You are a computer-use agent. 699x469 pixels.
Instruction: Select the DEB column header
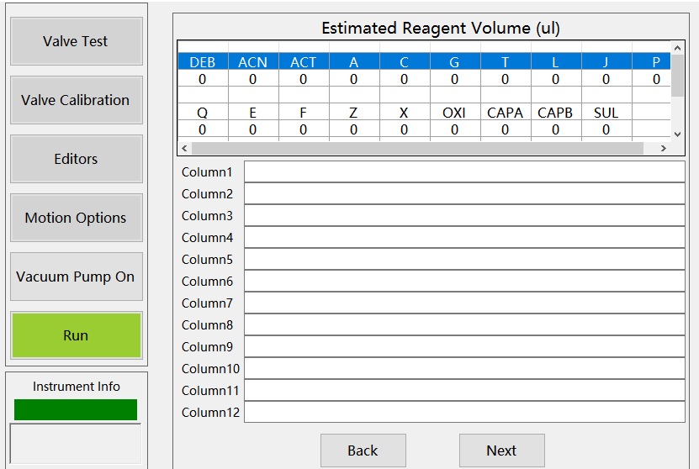pyautogui.click(x=202, y=62)
